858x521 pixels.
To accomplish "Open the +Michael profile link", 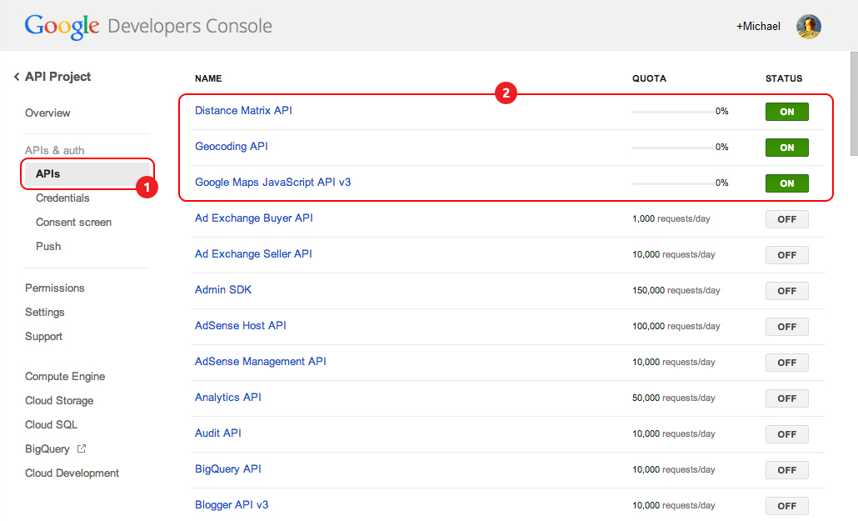I will click(758, 27).
